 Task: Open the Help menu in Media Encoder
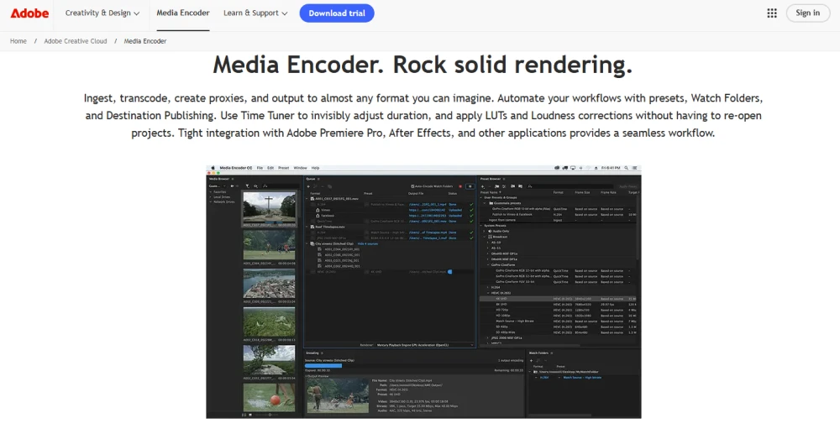click(315, 168)
